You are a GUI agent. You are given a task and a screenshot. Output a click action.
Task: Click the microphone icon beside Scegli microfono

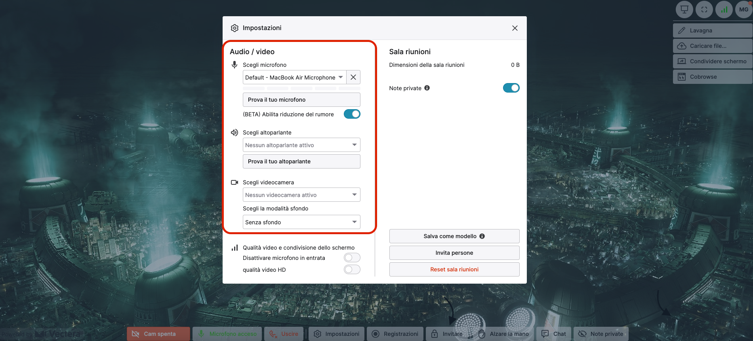pyautogui.click(x=234, y=65)
